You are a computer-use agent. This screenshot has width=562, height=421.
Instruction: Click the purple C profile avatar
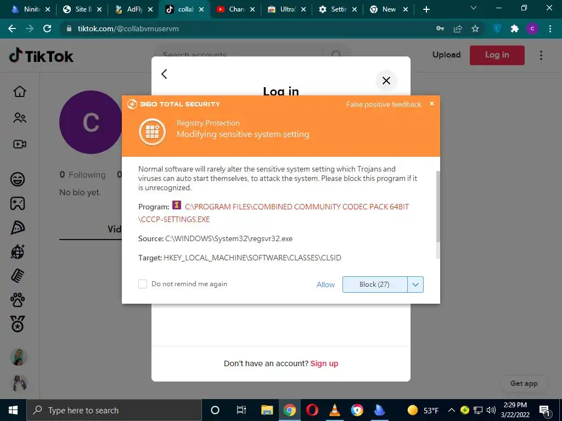click(91, 122)
